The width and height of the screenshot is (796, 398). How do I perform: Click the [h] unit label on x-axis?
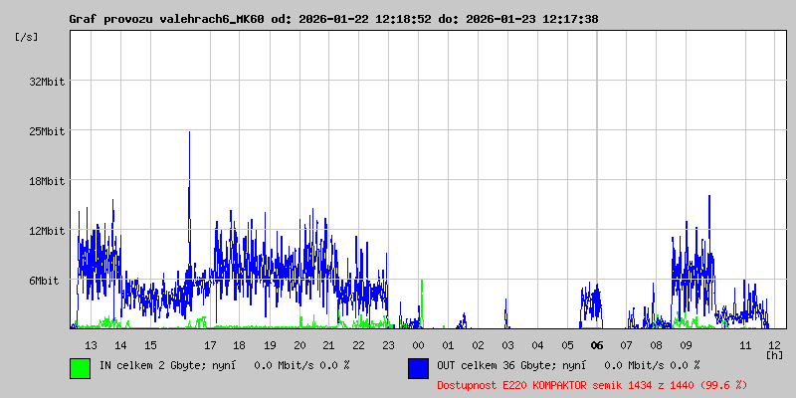[x=774, y=354]
